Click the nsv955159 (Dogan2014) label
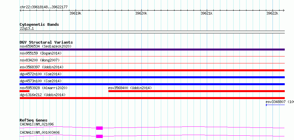294x140 pixels. click(41, 53)
